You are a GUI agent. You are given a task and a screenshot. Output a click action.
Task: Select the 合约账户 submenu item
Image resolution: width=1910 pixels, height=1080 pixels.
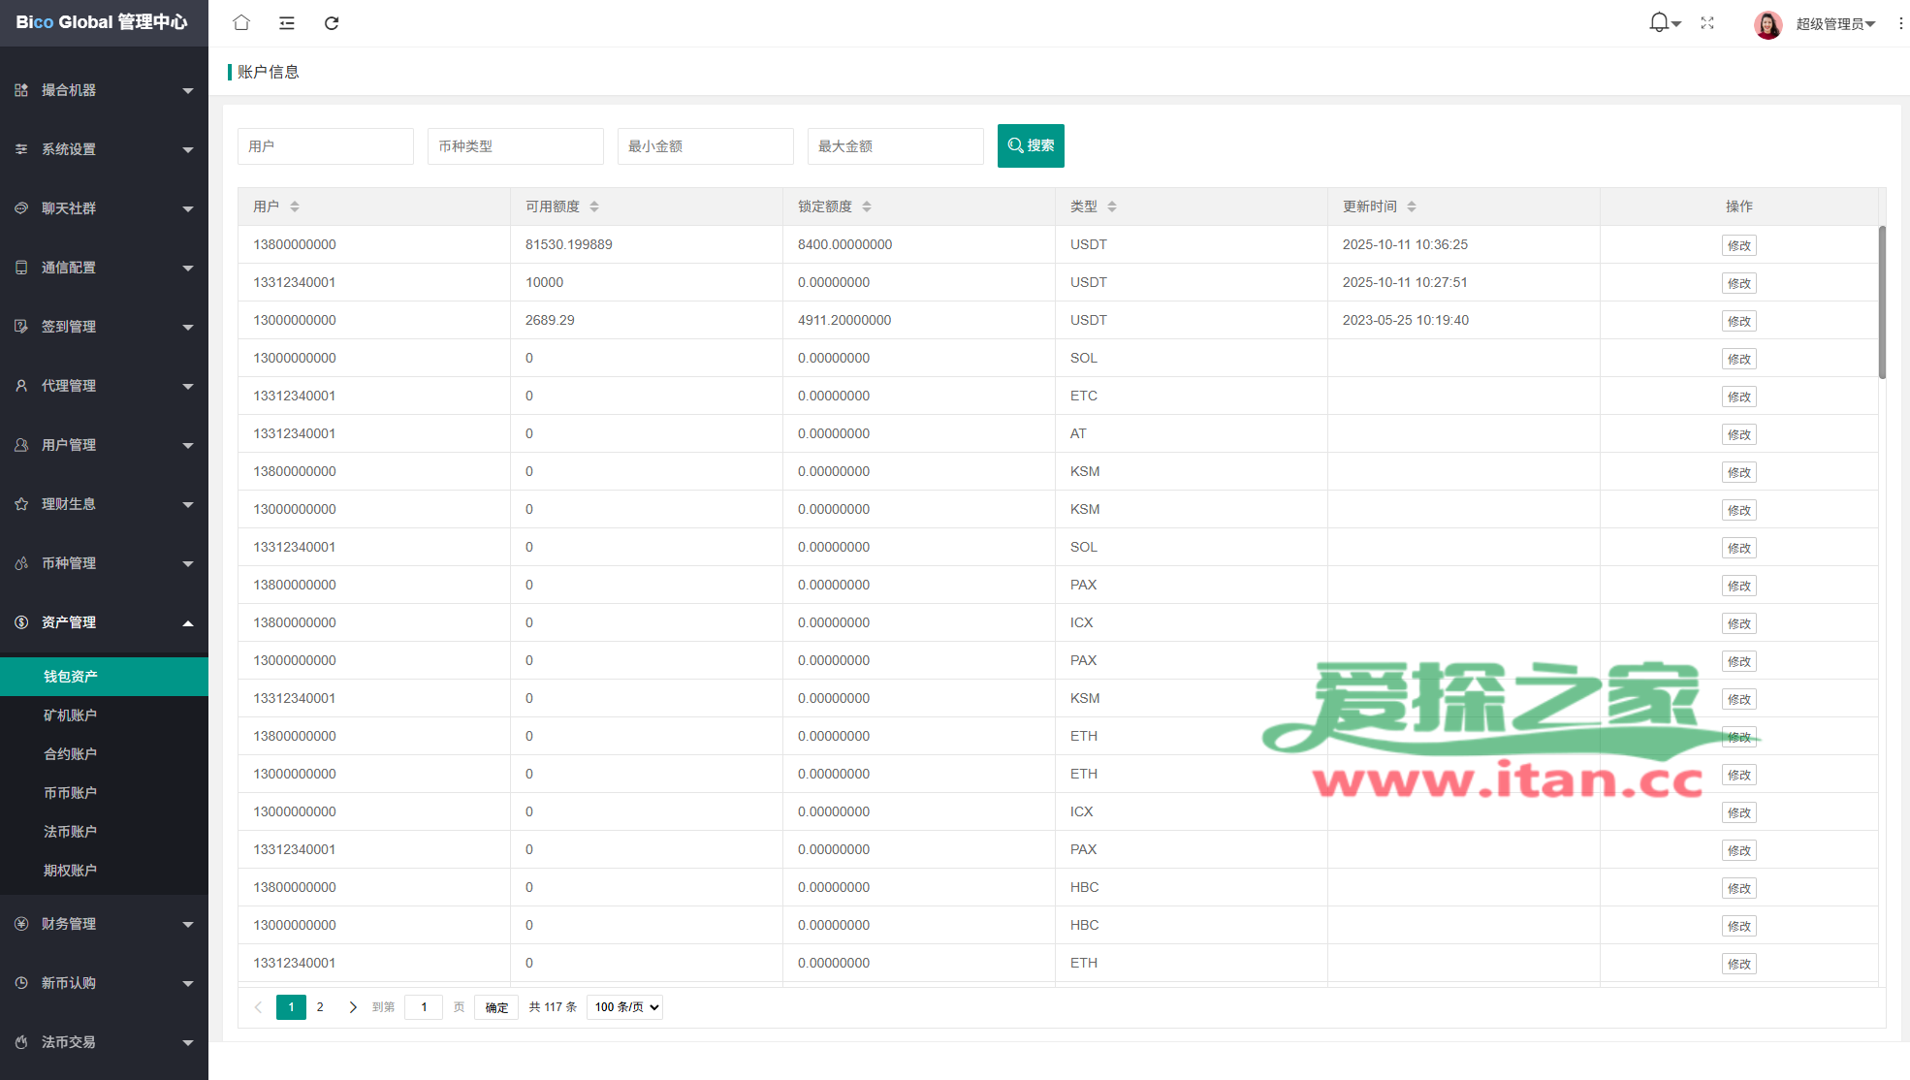click(70, 754)
